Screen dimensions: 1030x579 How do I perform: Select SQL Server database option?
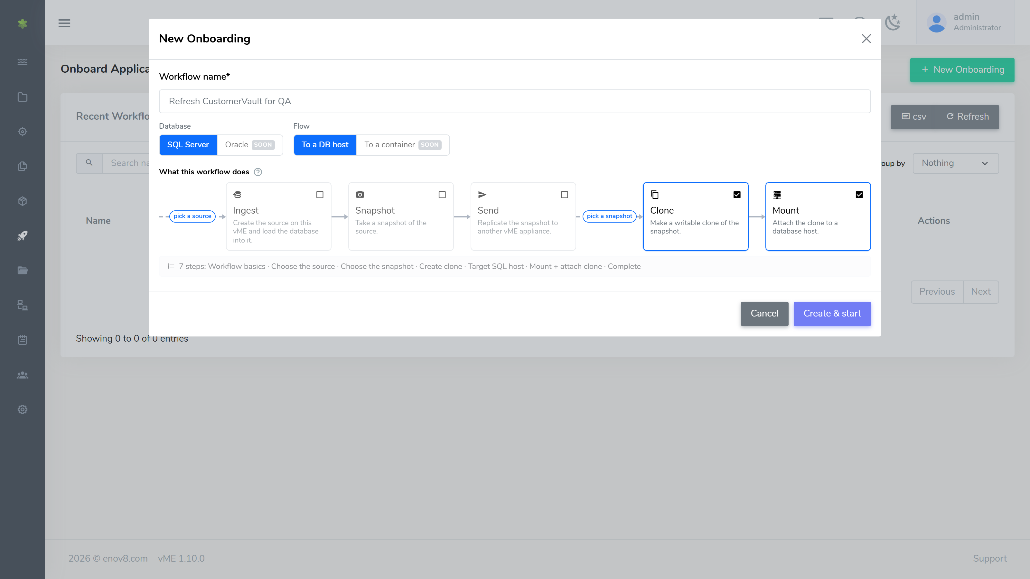pos(188,145)
